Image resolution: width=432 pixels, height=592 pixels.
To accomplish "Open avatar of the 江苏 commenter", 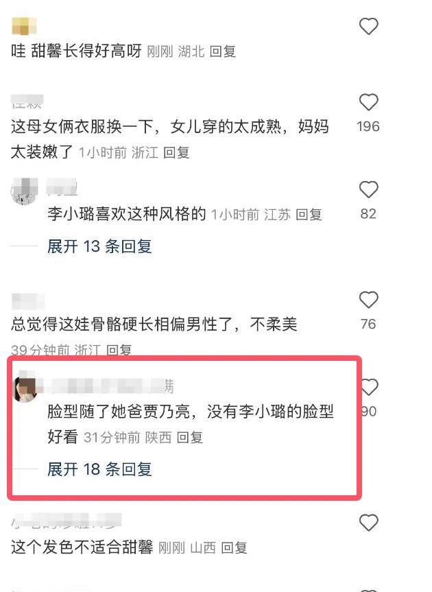I will pyautogui.click(x=24, y=191).
